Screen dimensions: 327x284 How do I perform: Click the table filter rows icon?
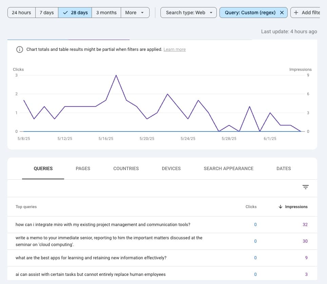click(x=306, y=187)
